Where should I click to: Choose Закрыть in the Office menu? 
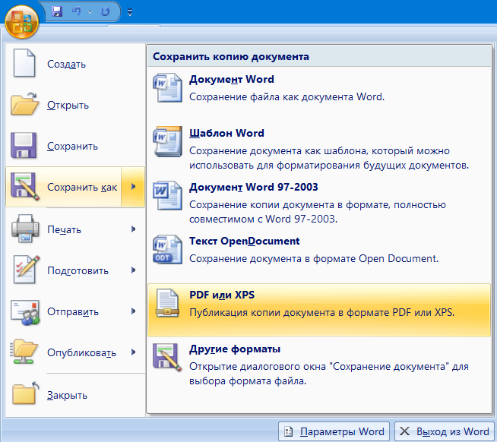pos(67,396)
